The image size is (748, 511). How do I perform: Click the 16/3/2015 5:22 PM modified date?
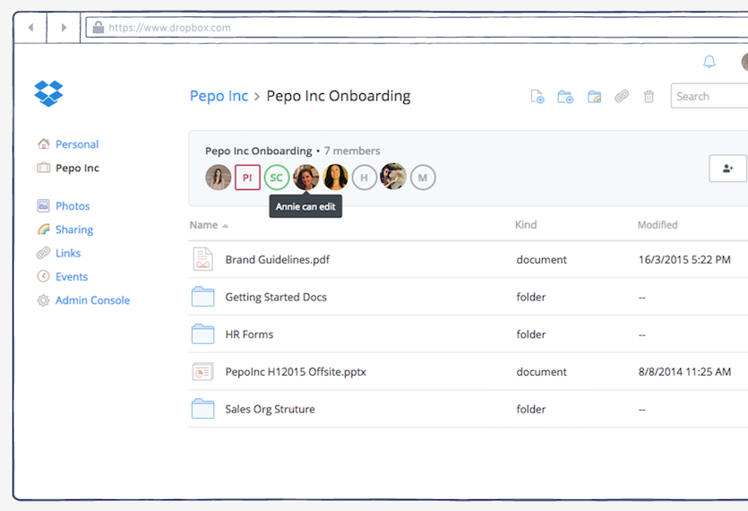coord(684,260)
